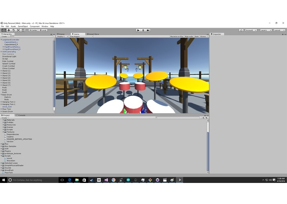The image size is (287, 204).
Task: Collapse the Bass Drum hierarchy item
Action: pos(1,95)
